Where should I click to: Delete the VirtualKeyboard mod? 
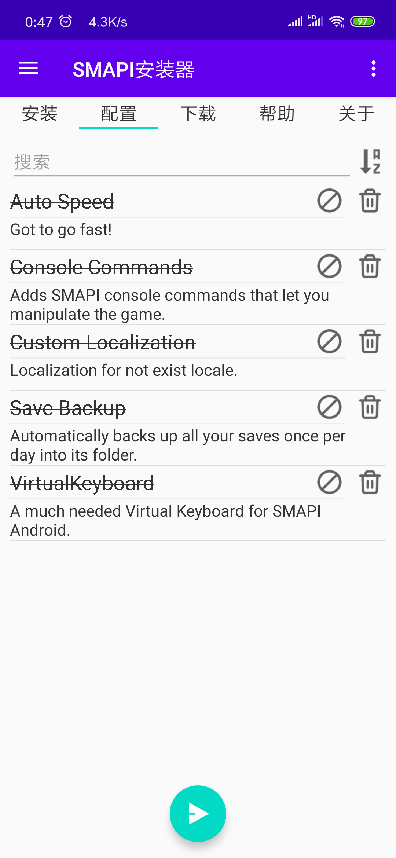click(370, 482)
